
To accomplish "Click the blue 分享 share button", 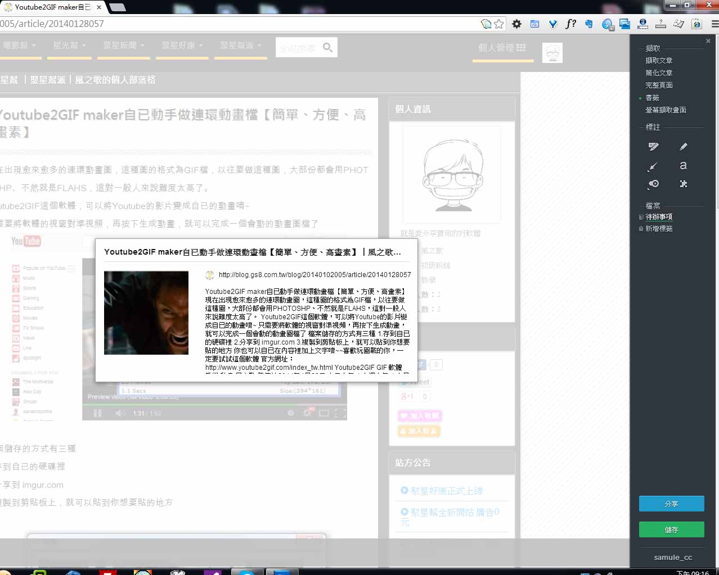I will 671,504.
